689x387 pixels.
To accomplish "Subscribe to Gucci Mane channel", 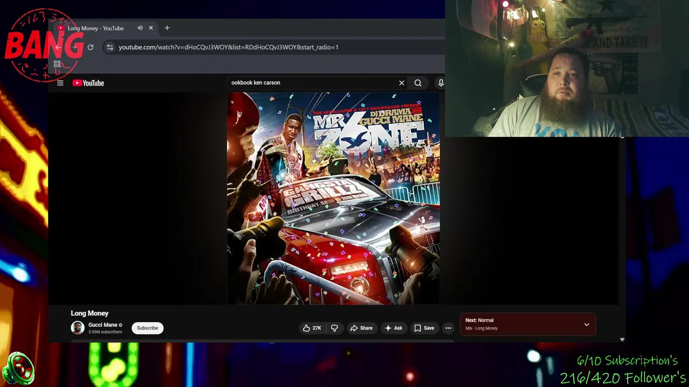I will coord(147,328).
